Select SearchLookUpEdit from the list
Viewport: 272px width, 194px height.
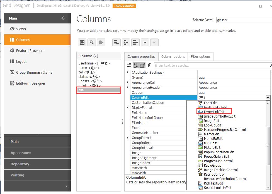point(218,188)
